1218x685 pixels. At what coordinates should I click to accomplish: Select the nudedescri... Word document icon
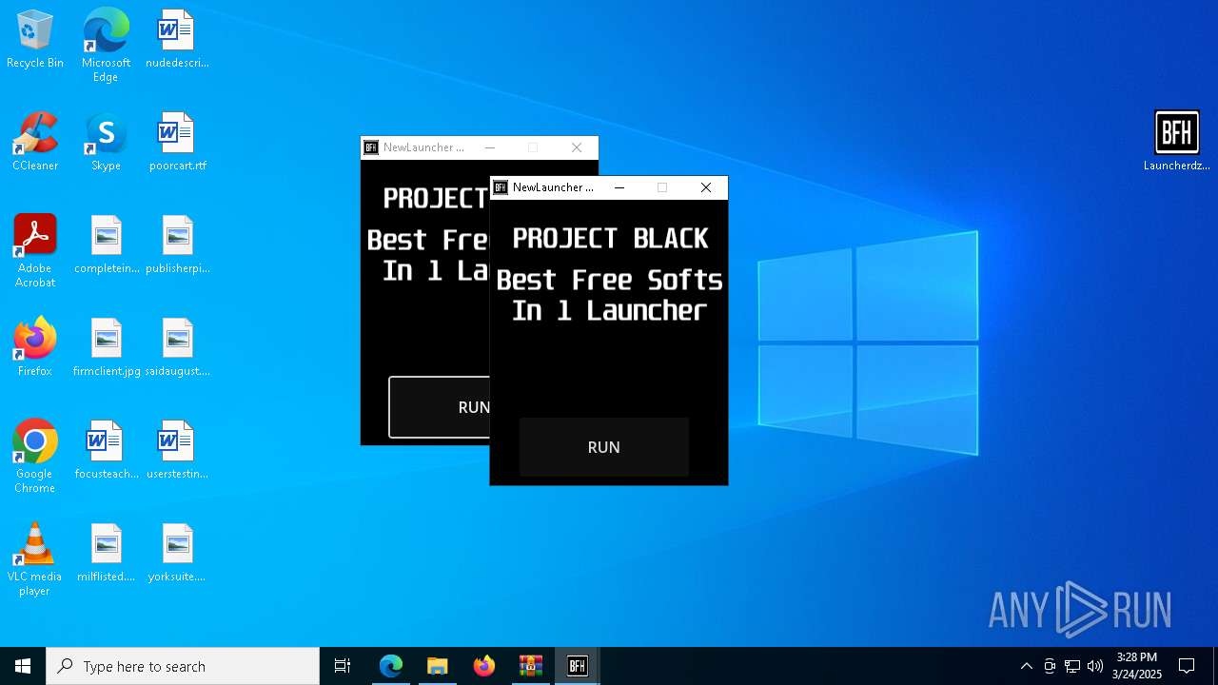pos(177,40)
